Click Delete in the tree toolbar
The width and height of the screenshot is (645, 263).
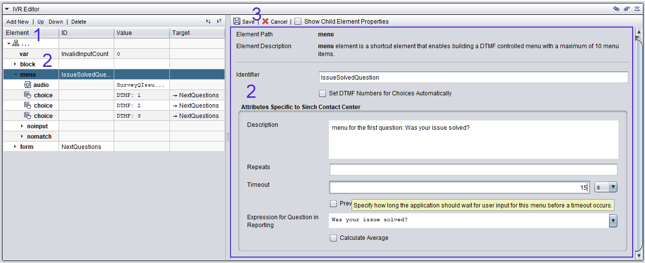(79, 22)
